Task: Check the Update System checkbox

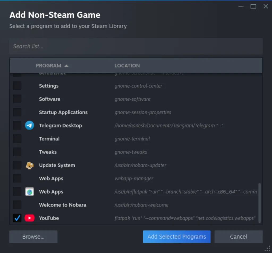Action: 17,165
